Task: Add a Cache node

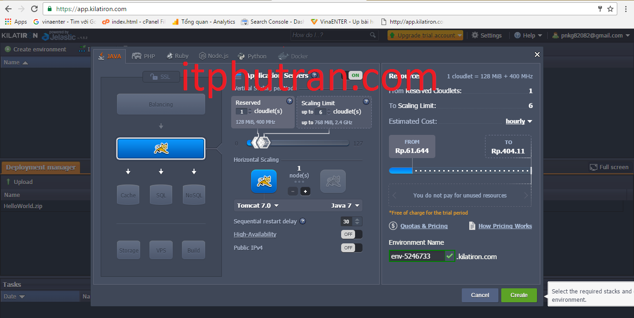Action: (128, 195)
